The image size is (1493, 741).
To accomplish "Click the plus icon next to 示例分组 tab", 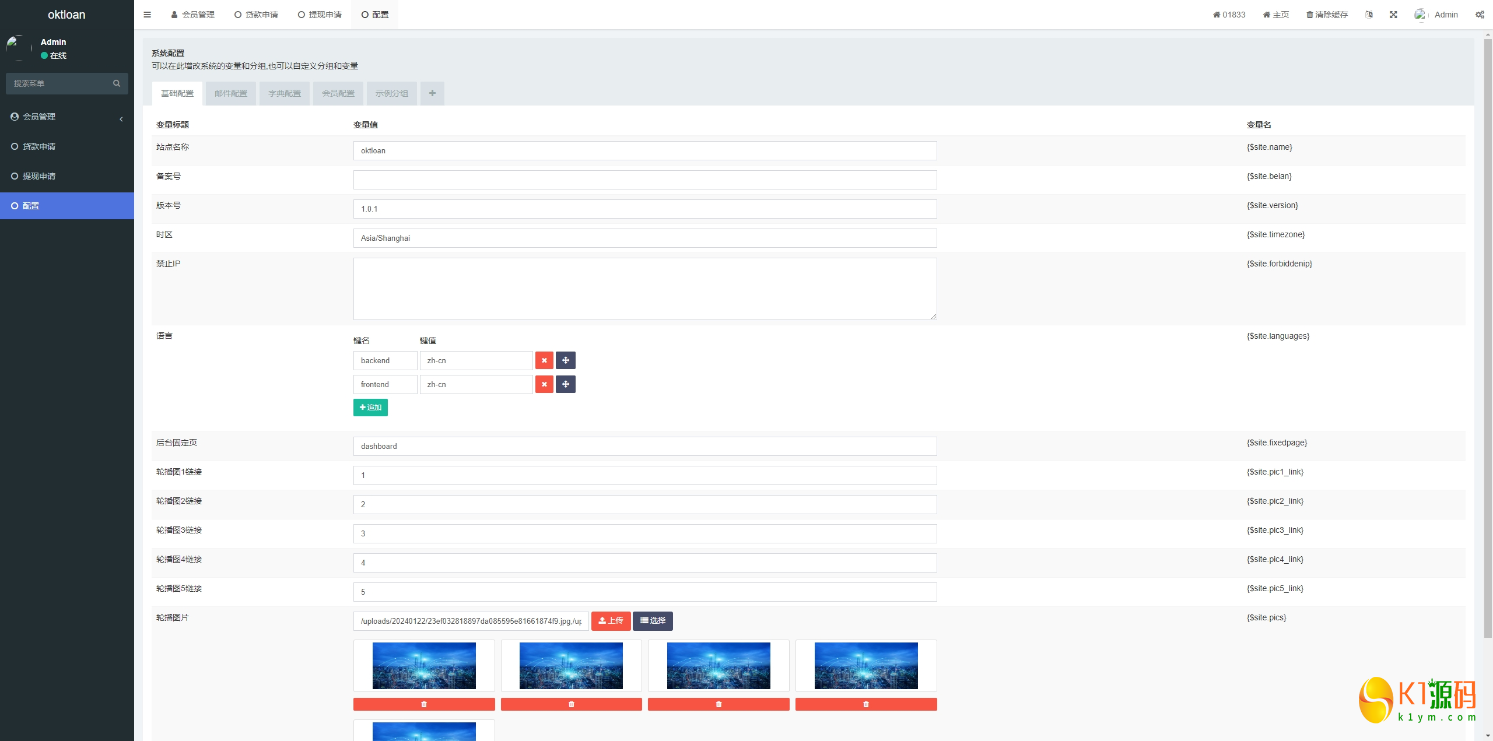I will (x=432, y=93).
